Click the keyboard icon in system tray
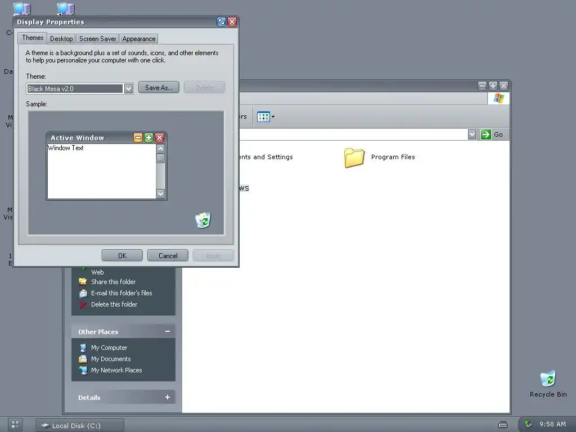The image size is (576, 432). tap(502, 425)
